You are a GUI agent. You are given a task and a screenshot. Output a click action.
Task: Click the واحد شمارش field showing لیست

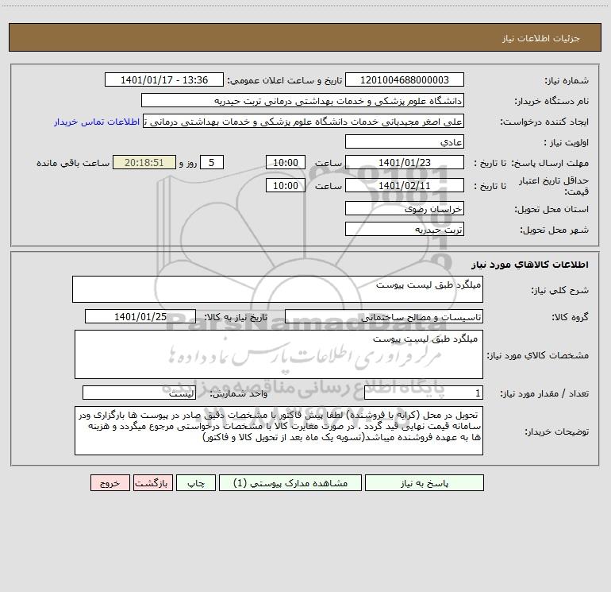tap(139, 393)
